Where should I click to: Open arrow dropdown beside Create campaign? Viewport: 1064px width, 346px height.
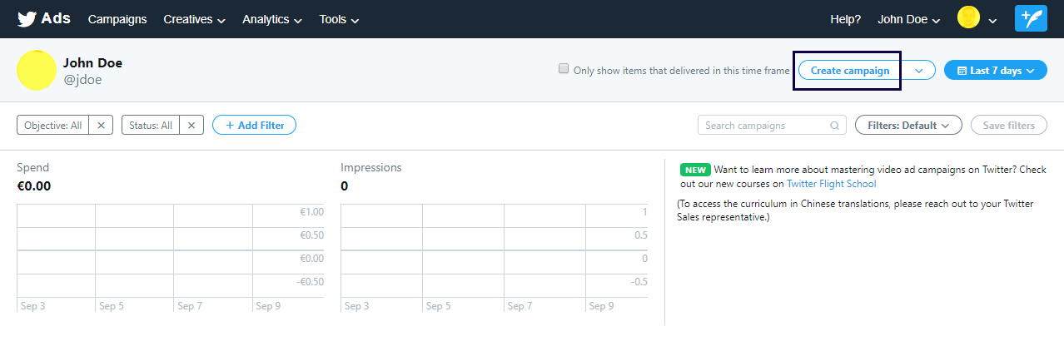coord(918,71)
